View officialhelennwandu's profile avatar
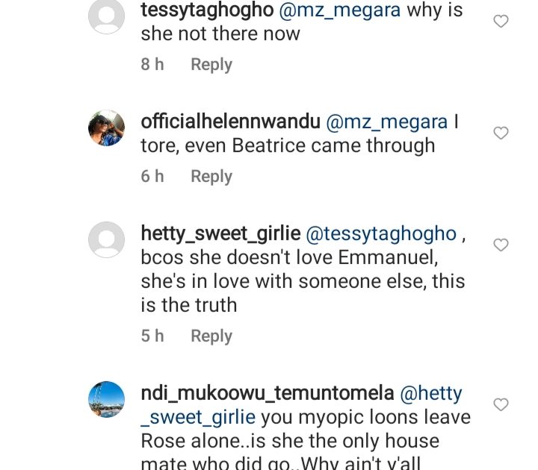The height and width of the screenshot is (470, 538). coord(107,128)
